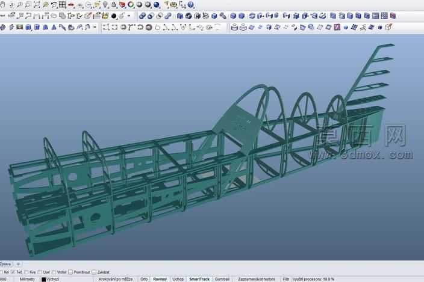Click the blue Render sphere icon
This screenshot has width=424, height=282.
click(157, 5)
